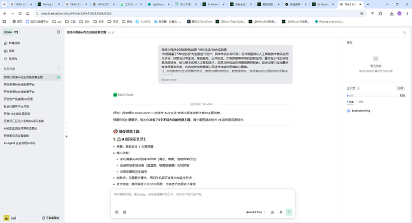The width and height of the screenshot is (412, 223).
Task: Click the SOLO Code agent icon
Action: (115, 94)
